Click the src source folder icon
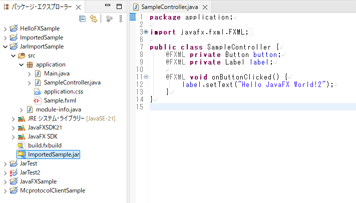356x203 pixels. [x=22, y=55]
